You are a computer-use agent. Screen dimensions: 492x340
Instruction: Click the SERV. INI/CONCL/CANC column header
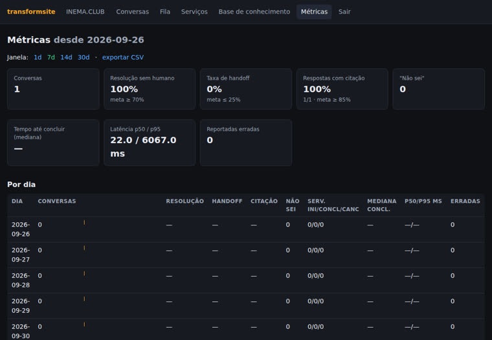[333, 205]
